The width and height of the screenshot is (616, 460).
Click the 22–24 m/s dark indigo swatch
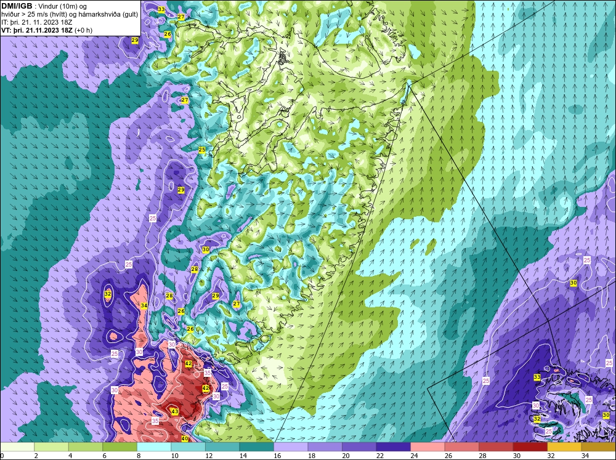(x=393, y=446)
